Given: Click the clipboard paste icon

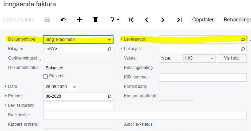Looking at the screenshot, I should 112,20.
